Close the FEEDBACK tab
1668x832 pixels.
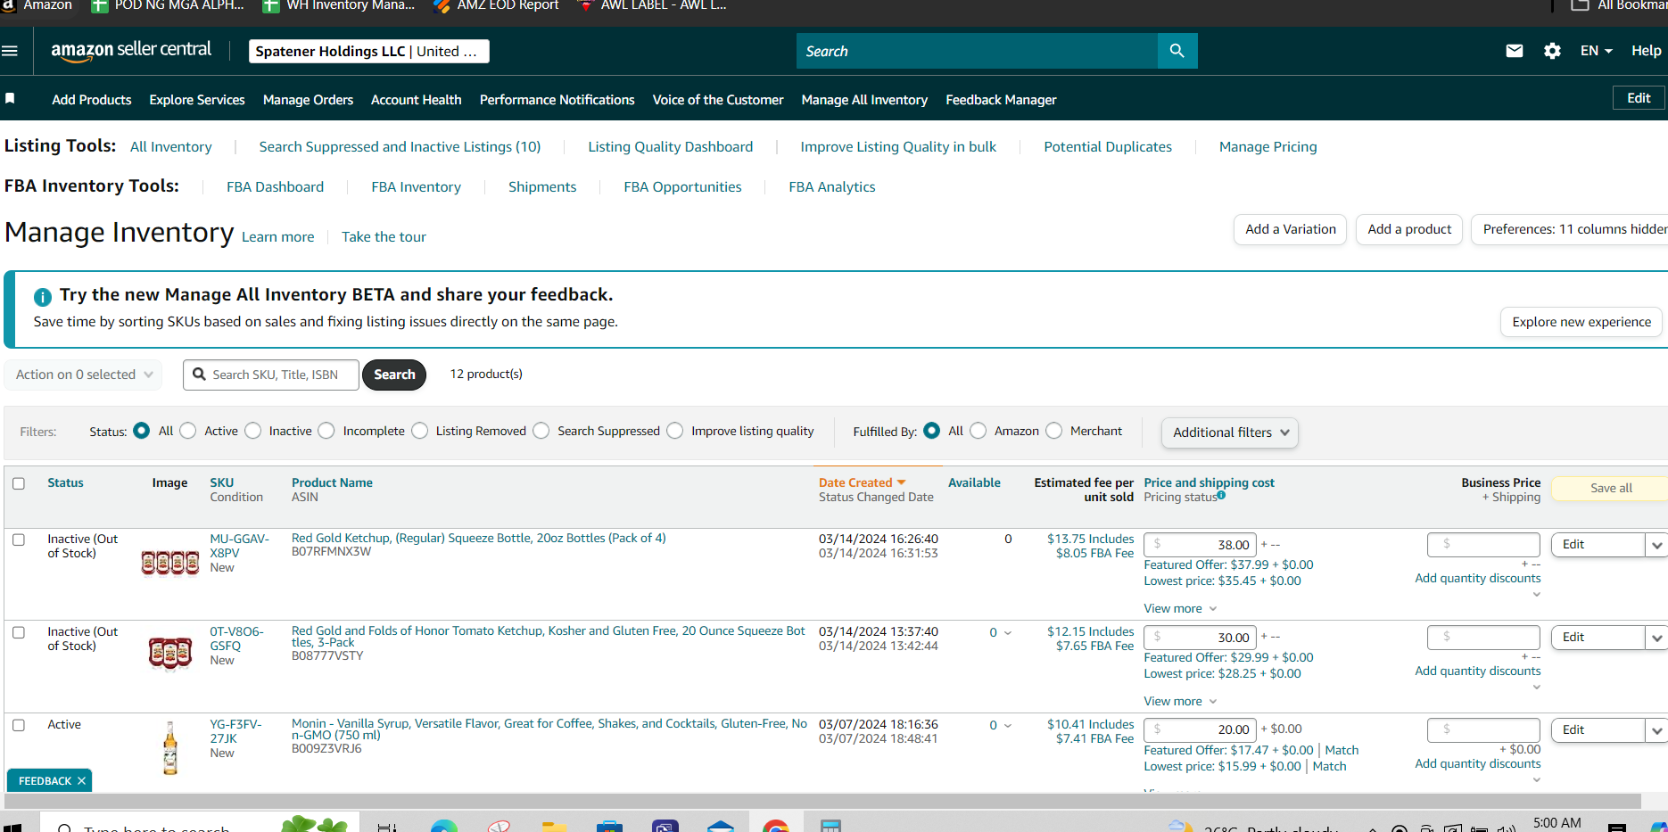pyautogui.click(x=81, y=781)
